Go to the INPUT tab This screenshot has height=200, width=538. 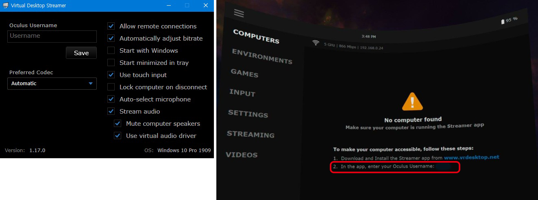[242, 92]
